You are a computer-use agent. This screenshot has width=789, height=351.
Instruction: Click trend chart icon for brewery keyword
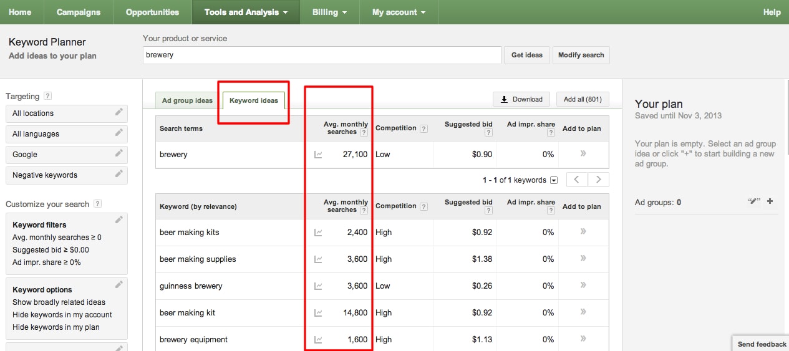[318, 155]
